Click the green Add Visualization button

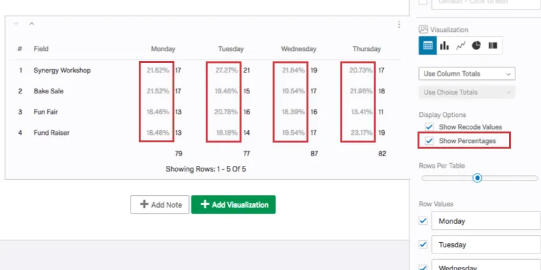click(x=234, y=205)
